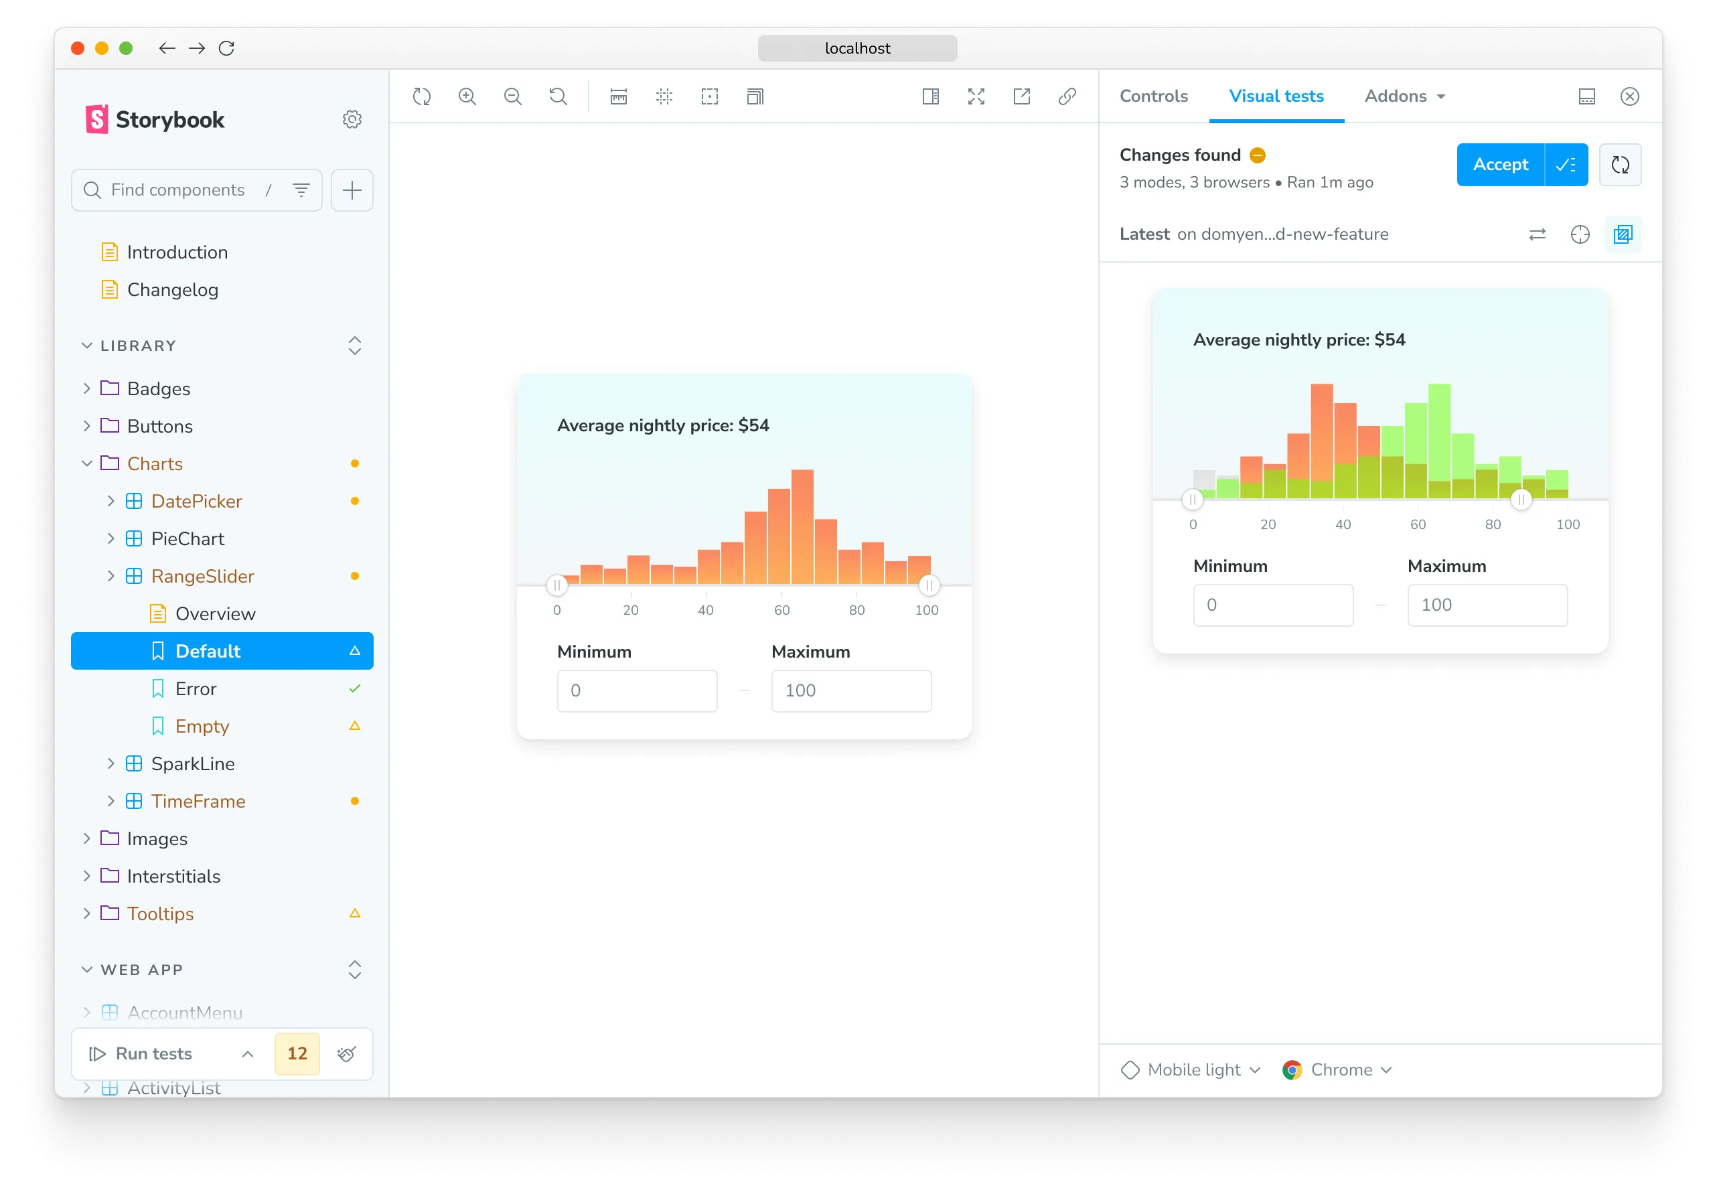This screenshot has width=1717, height=1192.
Task: Open the story in a new tab
Action: click(1022, 96)
